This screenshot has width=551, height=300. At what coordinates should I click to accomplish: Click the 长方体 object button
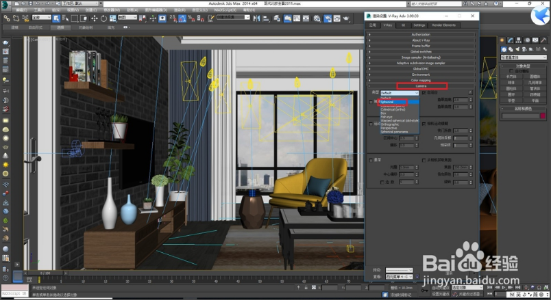[511, 77]
